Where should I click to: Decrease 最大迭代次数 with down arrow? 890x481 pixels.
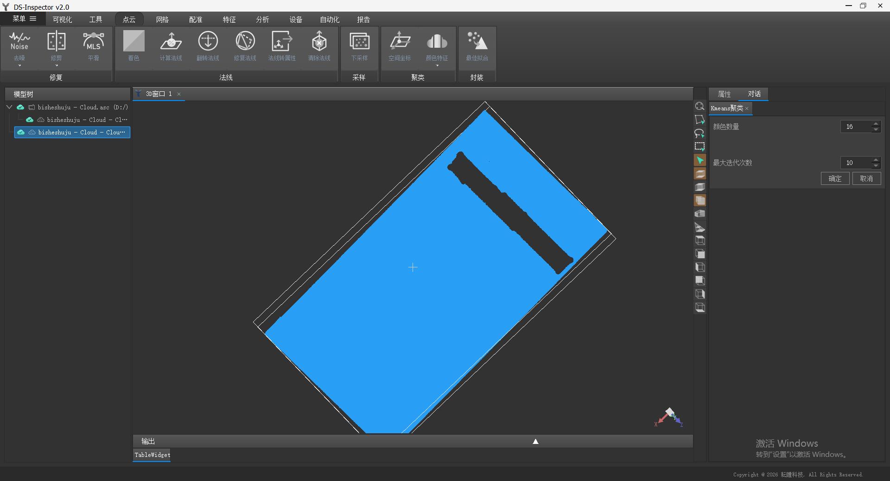[x=876, y=165]
